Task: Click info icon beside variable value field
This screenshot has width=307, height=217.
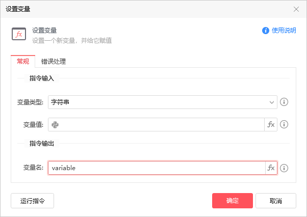Action: (285, 124)
